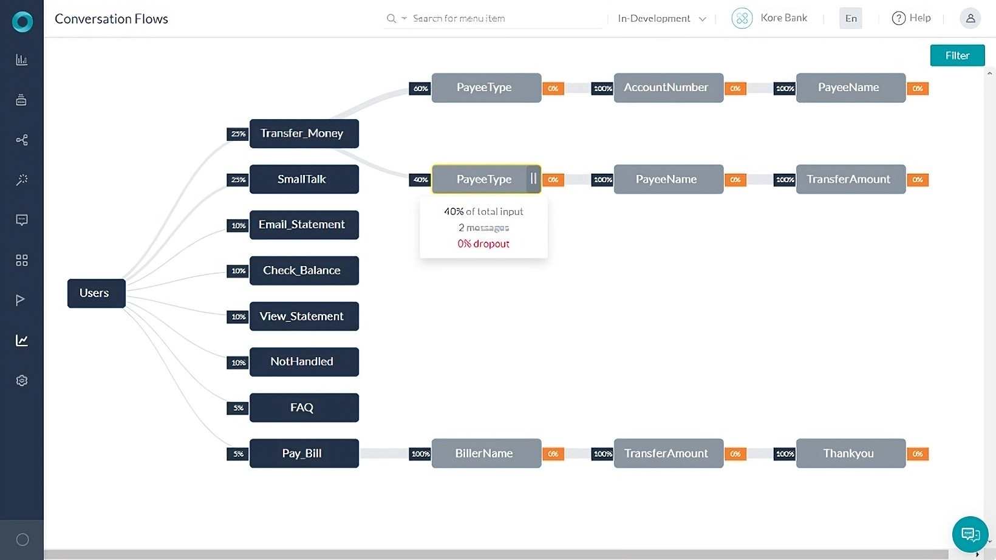Viewport: 996px width, 560px height.
Task: Open the line graph analytics sidebar icon
Action: (x=22, y=340)
